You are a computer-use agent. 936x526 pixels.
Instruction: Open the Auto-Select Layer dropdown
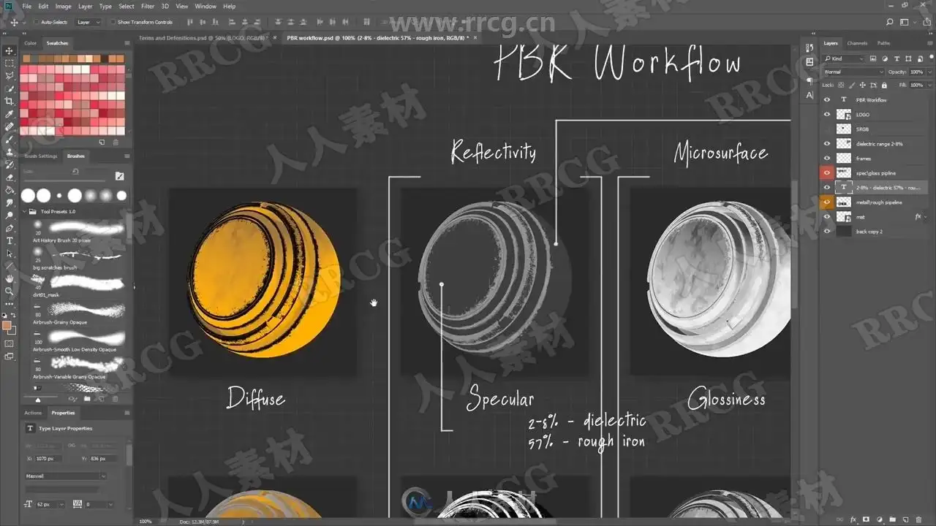pos(88,23)
